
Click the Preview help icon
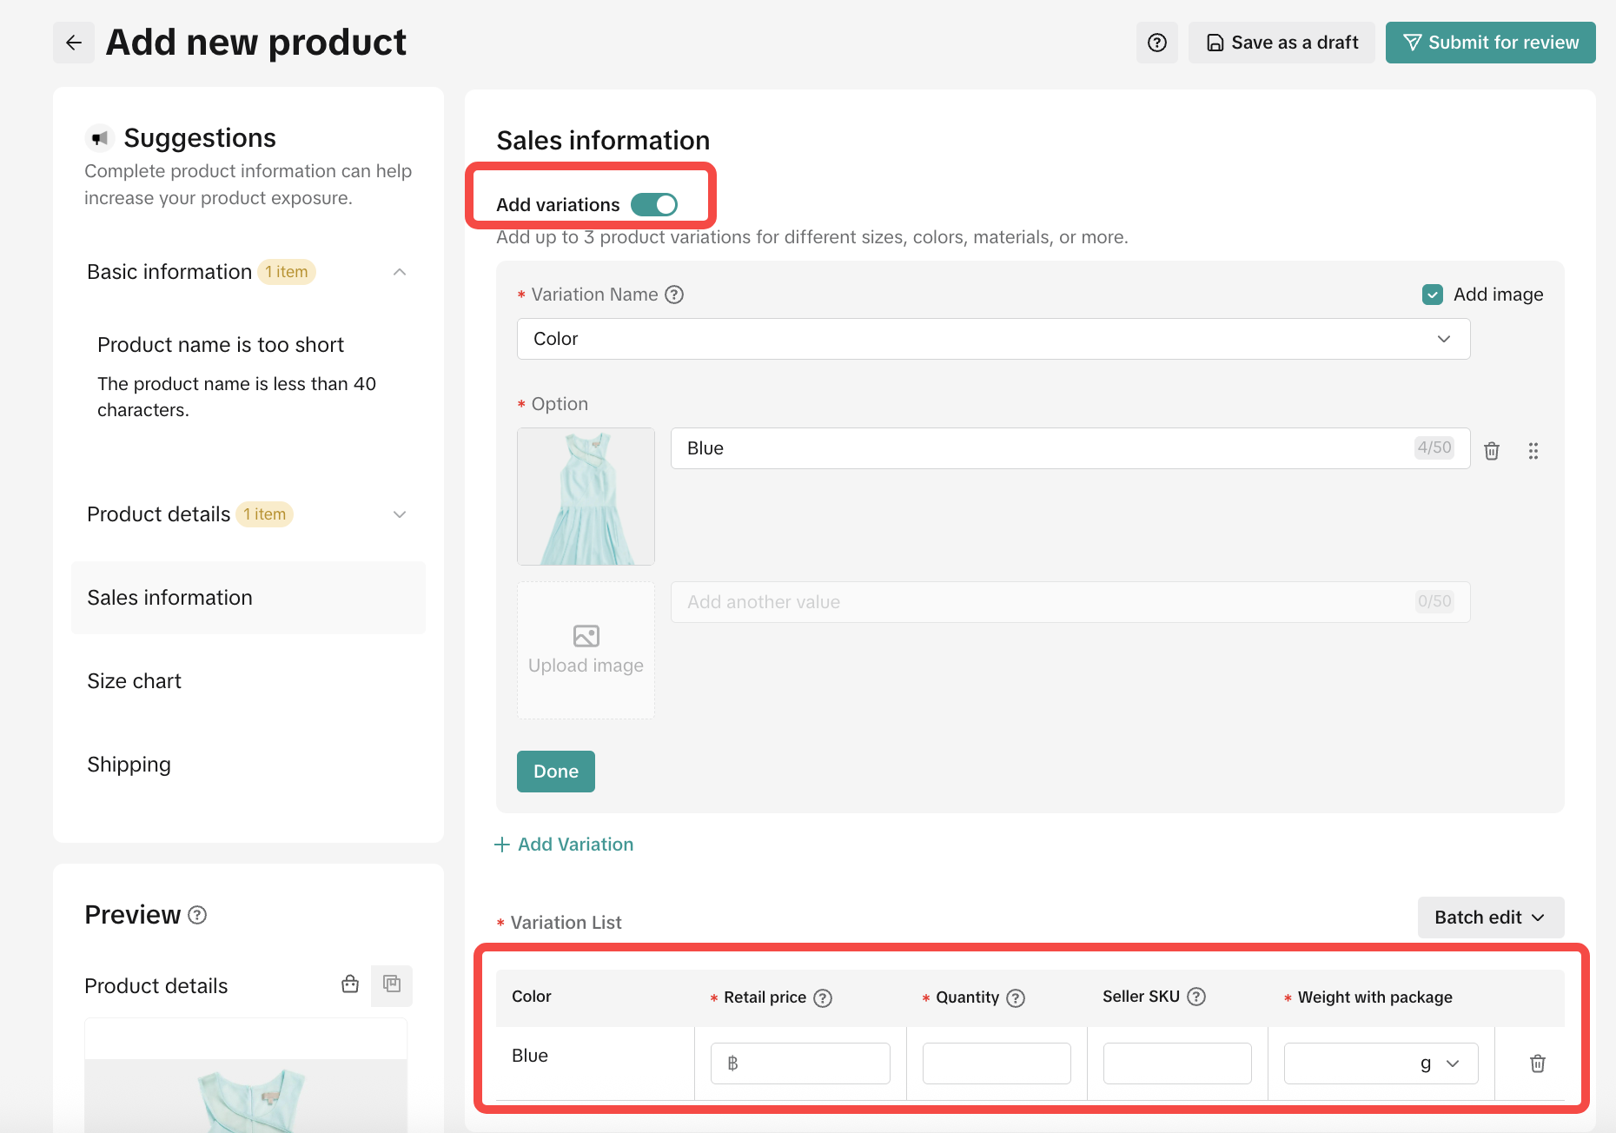click(197, 915)
